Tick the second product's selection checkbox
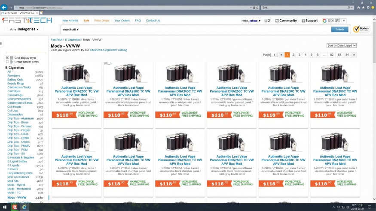Viewport: 376px width, 211px height. click(x=109, y=63)
